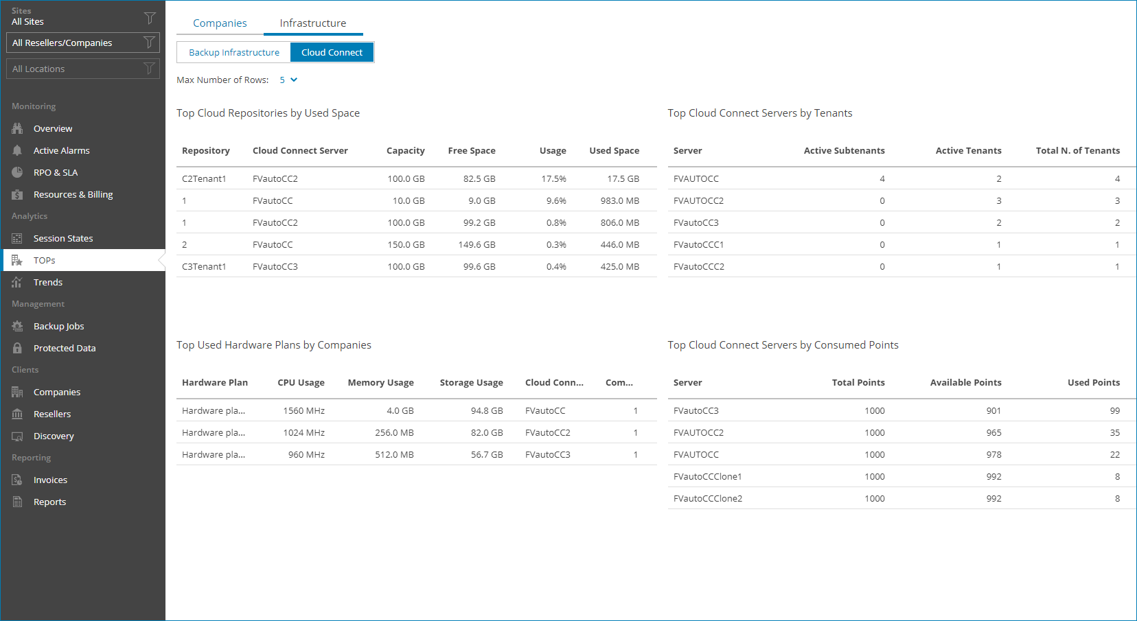
Task: Open the All Resellers/Companies filter
Action: click(x=83, y=43)
